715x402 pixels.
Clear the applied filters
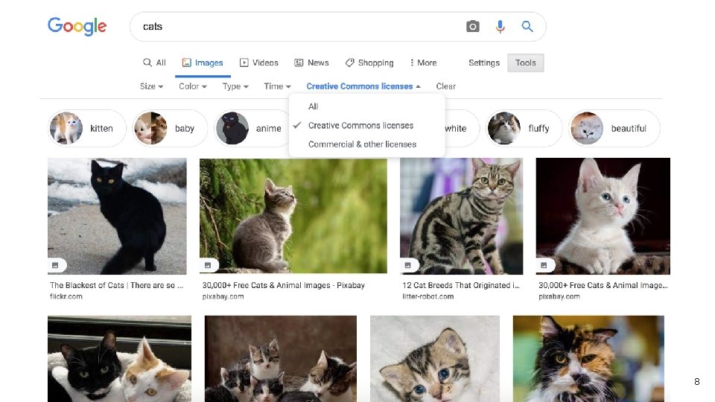point(445,86)
